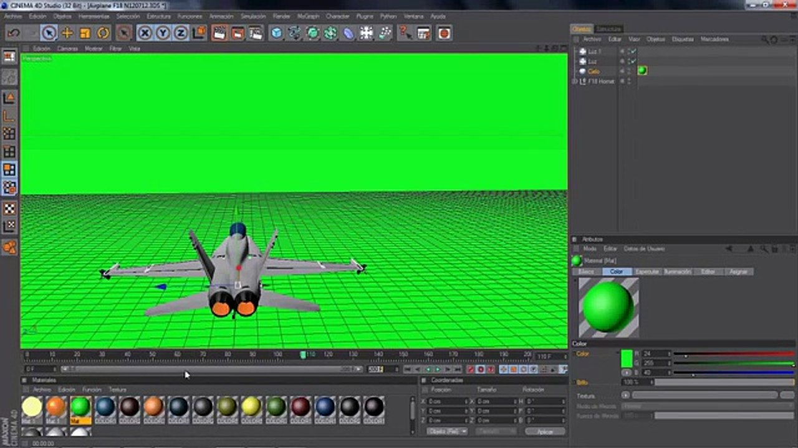798x448 pixels.
Task: Open the Simulación menu
Action: [253, 16]
